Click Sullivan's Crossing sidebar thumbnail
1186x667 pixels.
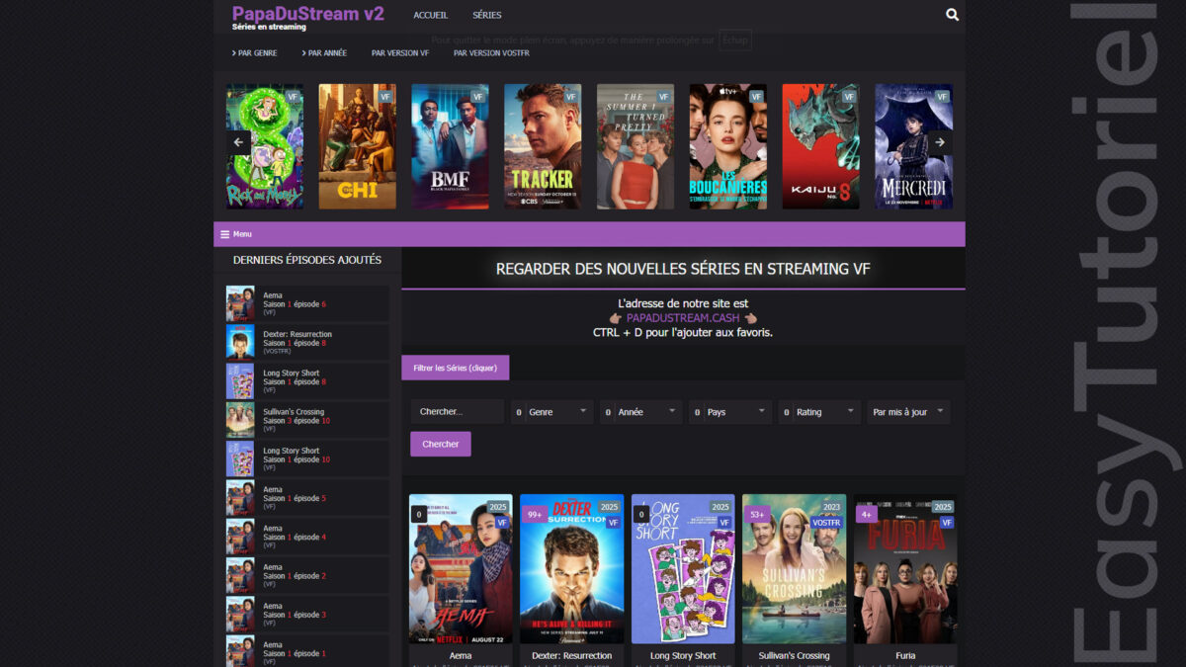coord(240,420)
